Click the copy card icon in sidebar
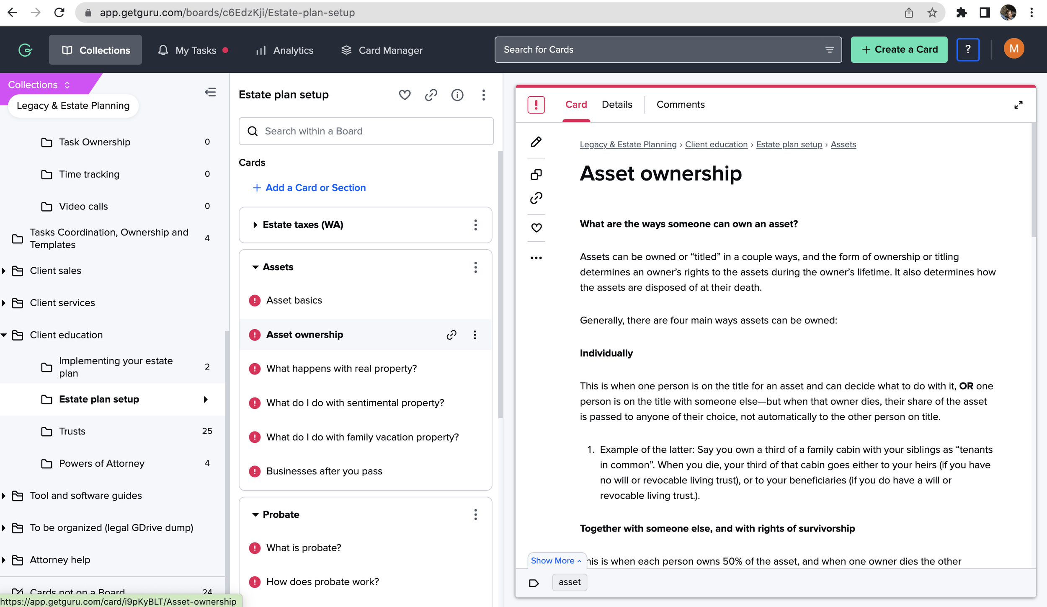The height and width of the screenshot is (607, 1047). pos(536,174)
